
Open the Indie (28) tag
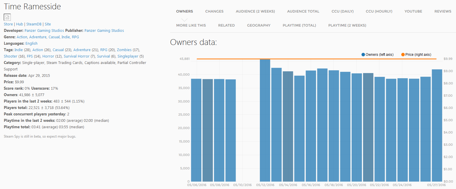18,50
